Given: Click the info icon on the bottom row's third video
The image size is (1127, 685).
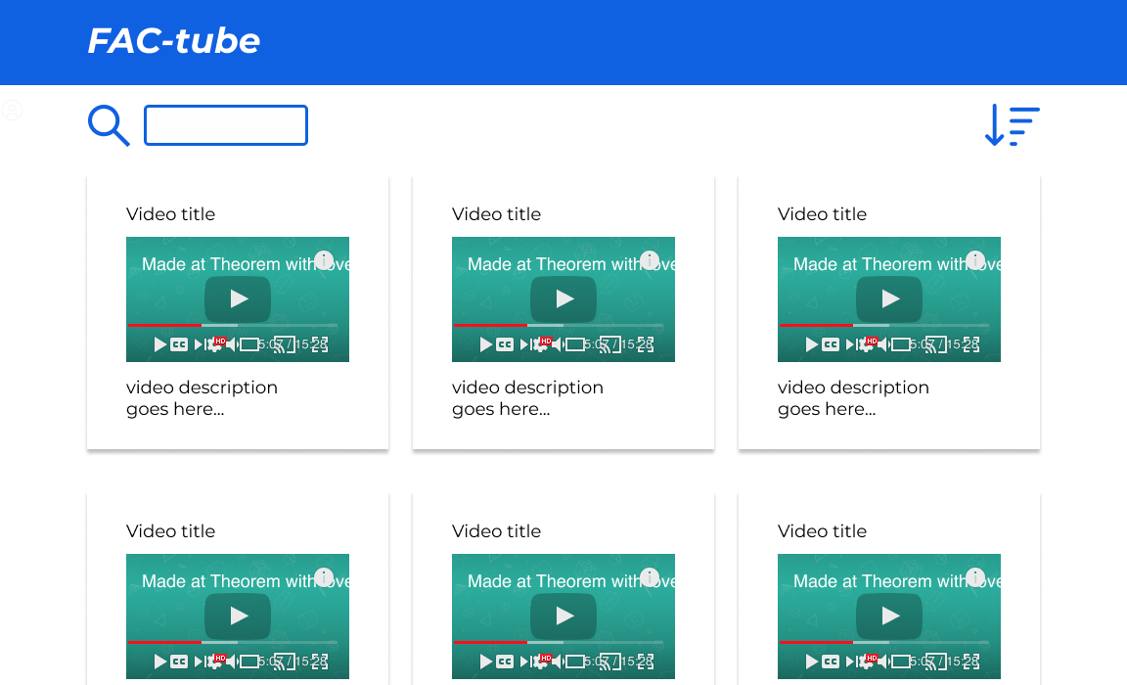Looking at the screenshot, I should 975,577.
